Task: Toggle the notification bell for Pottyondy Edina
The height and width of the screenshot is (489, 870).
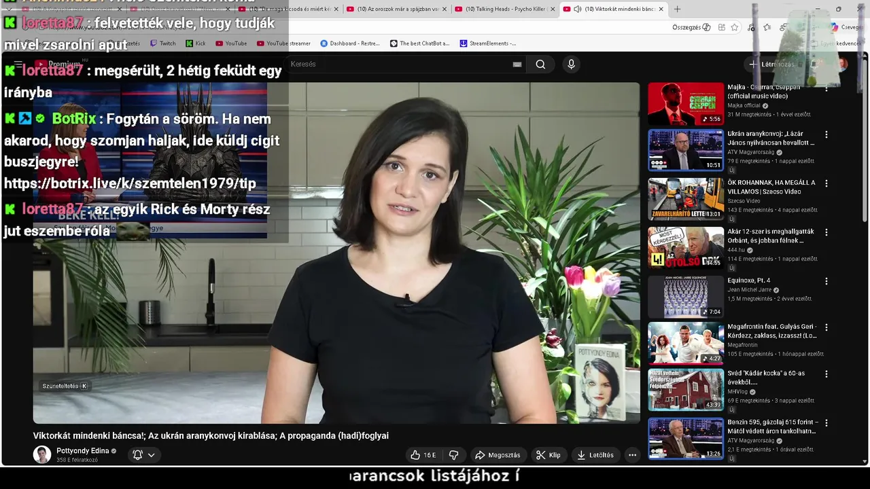Action: 137,455
